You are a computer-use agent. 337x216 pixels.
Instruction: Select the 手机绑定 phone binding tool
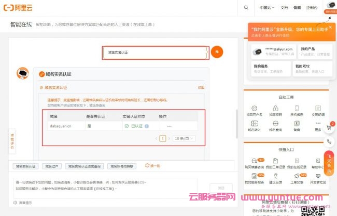point(298,109)
